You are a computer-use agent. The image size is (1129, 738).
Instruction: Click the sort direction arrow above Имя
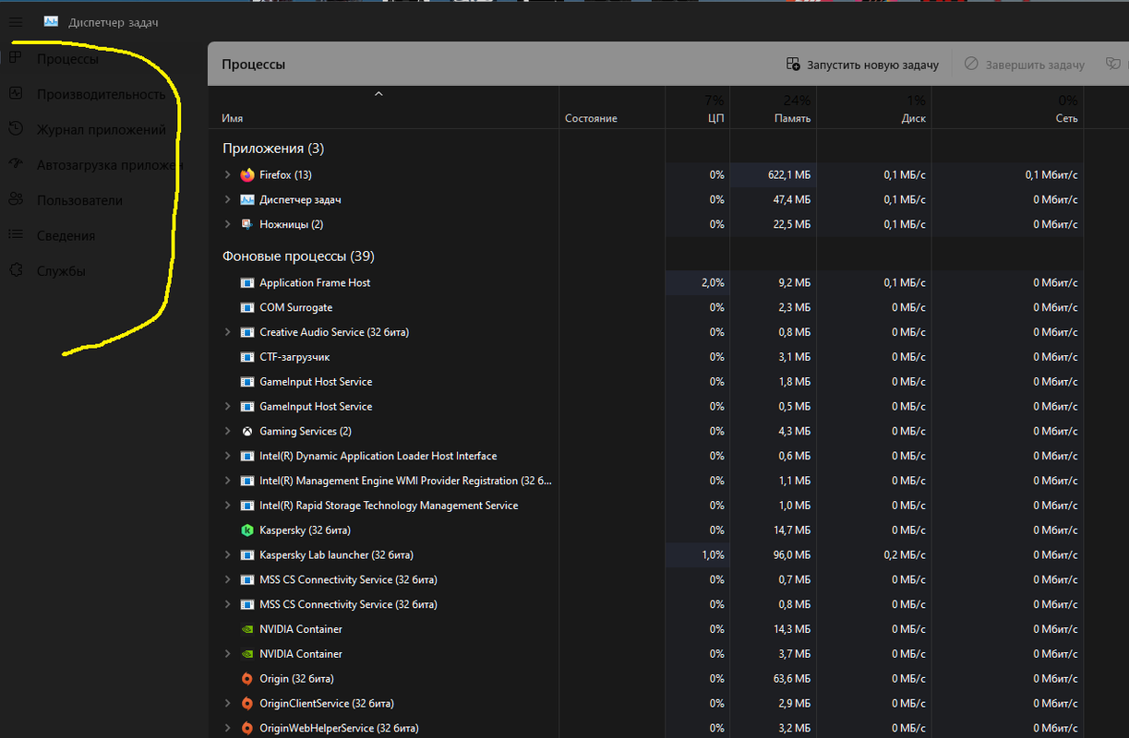(378, 93)
